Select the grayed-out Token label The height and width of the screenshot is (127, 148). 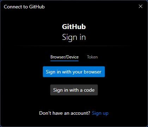(92, 57)
